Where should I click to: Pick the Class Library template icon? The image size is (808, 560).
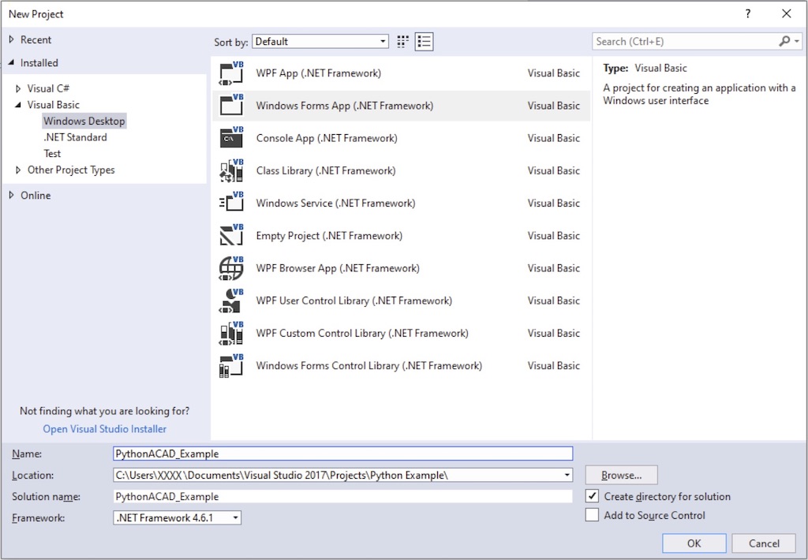231,170
